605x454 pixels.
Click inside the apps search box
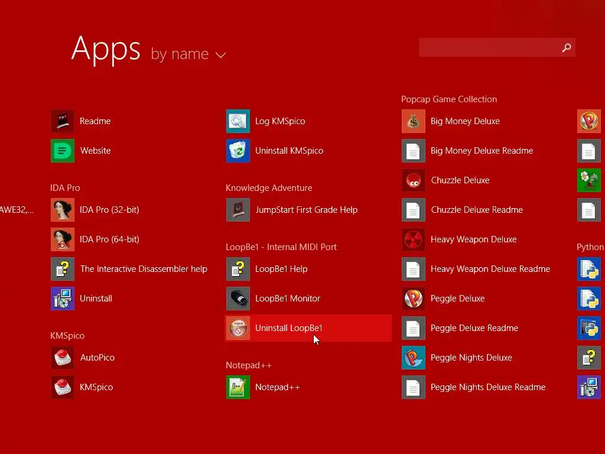click(x=497, y=47)
